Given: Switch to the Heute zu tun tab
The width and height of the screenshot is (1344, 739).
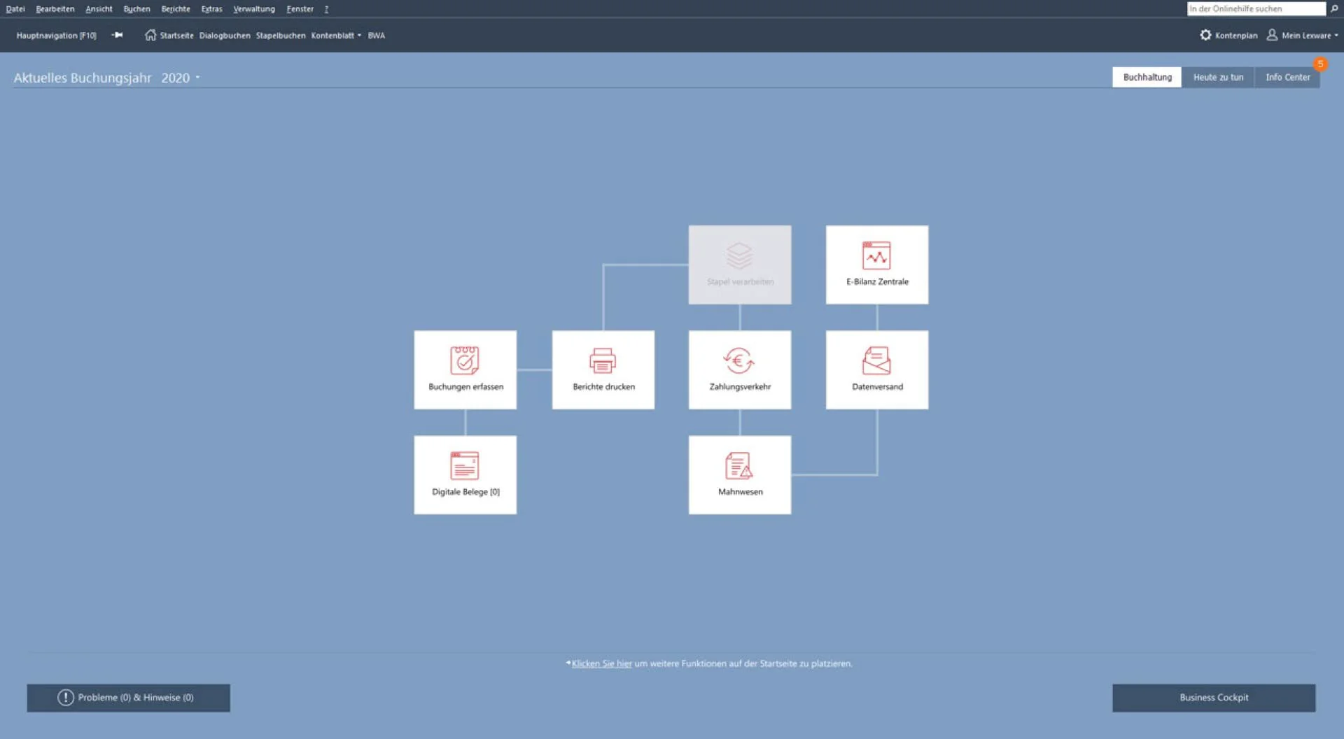Looking at the screenshot, I should tap(1218, 77).
